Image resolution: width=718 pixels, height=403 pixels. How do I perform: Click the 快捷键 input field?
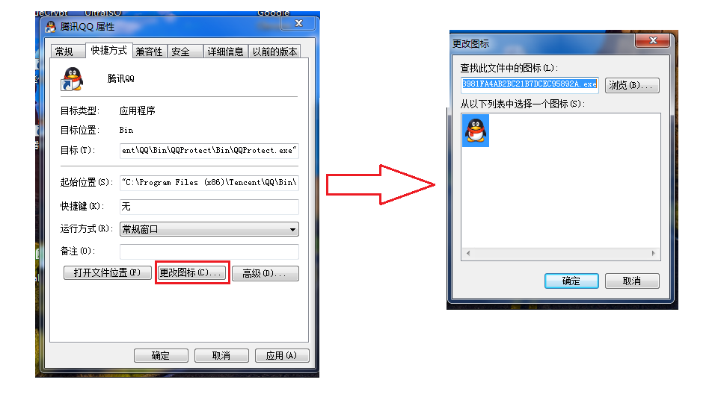pos(209,207)
